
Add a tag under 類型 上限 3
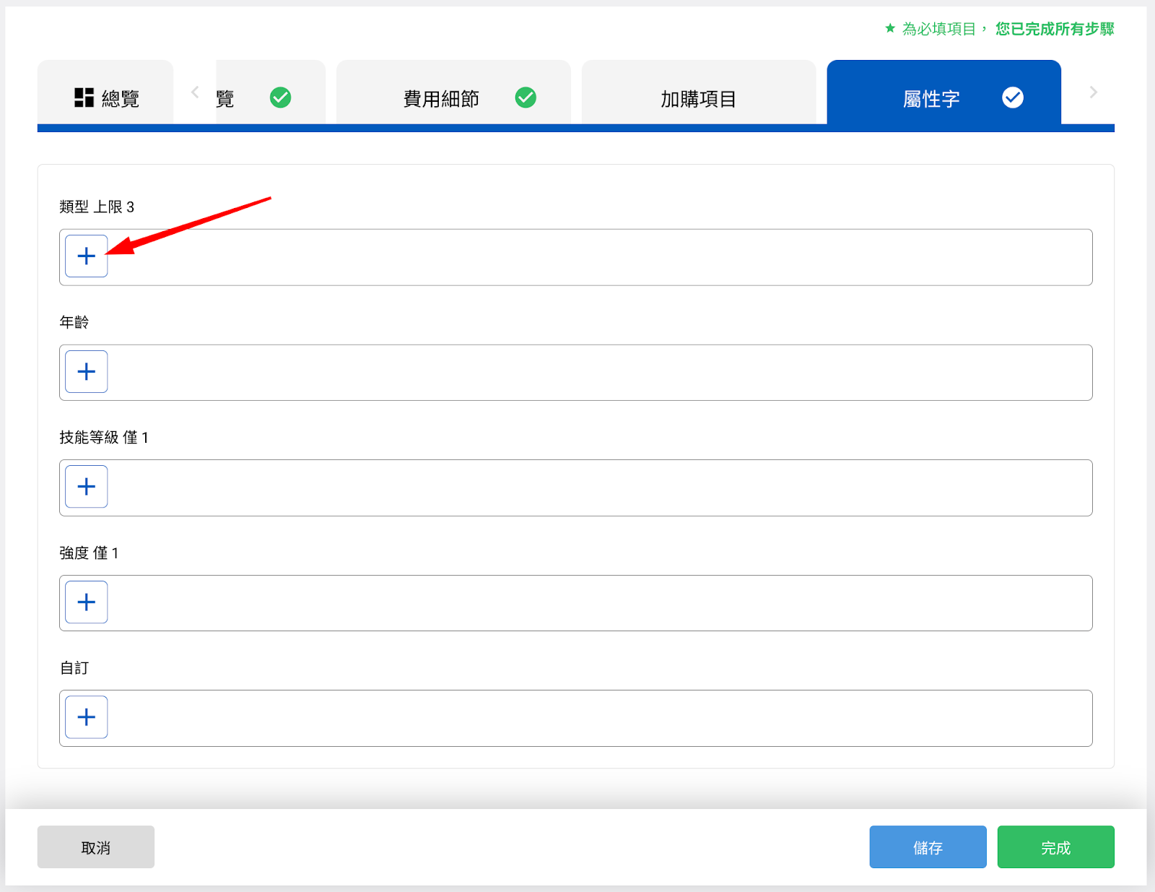[x=87, y=256]
